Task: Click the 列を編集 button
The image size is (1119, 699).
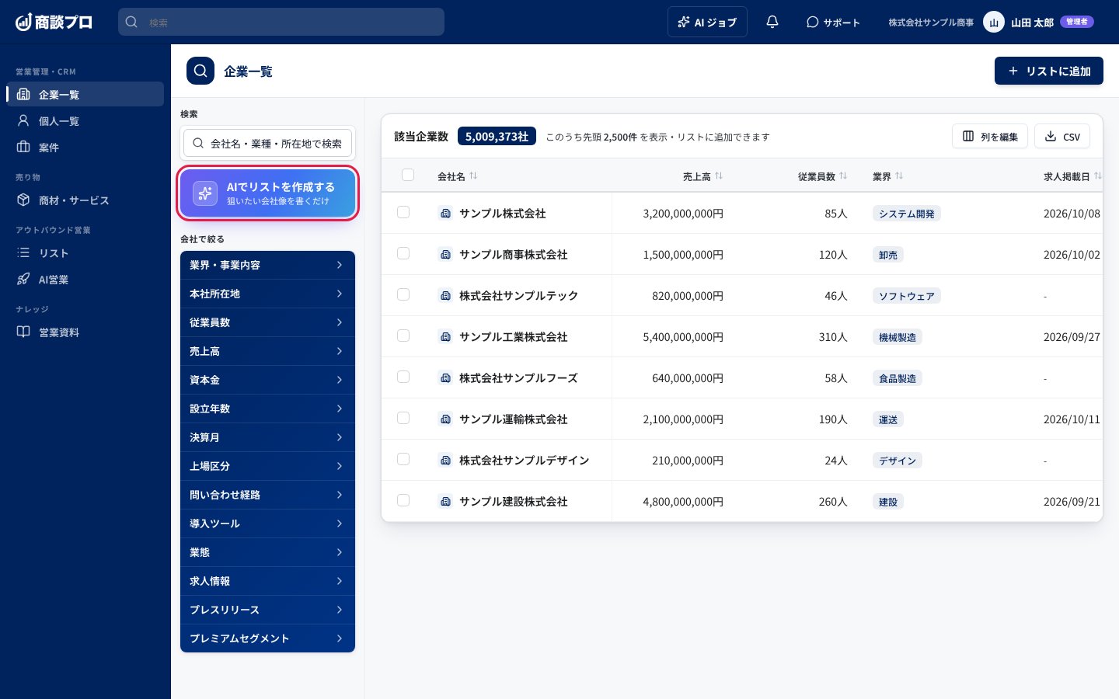Action: point(990,136)
